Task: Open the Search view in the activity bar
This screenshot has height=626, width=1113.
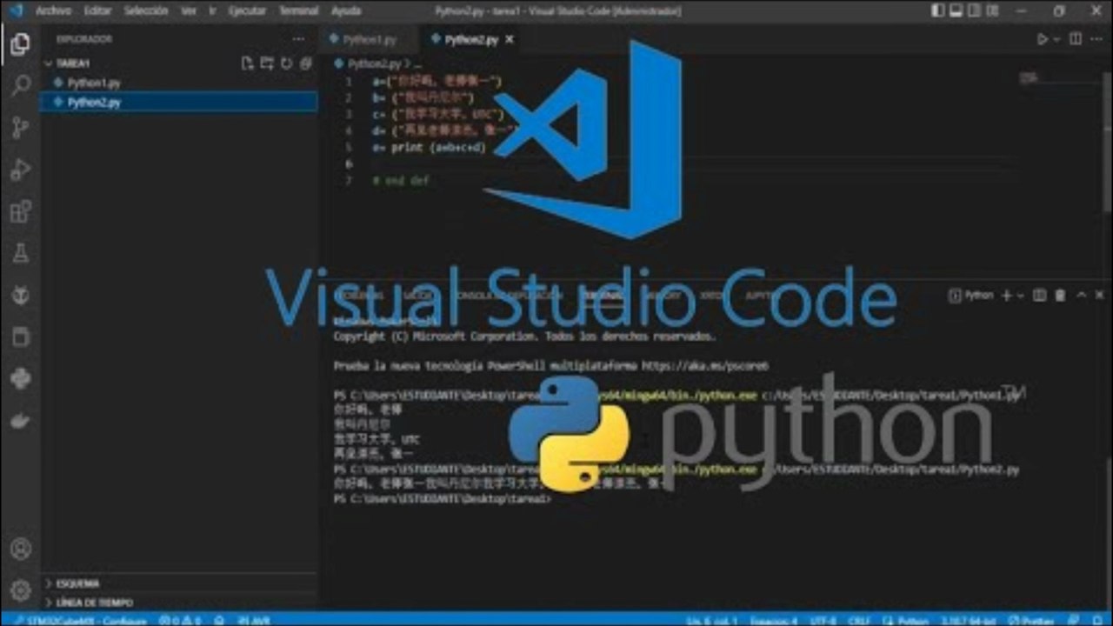Action: click(20, 85)
